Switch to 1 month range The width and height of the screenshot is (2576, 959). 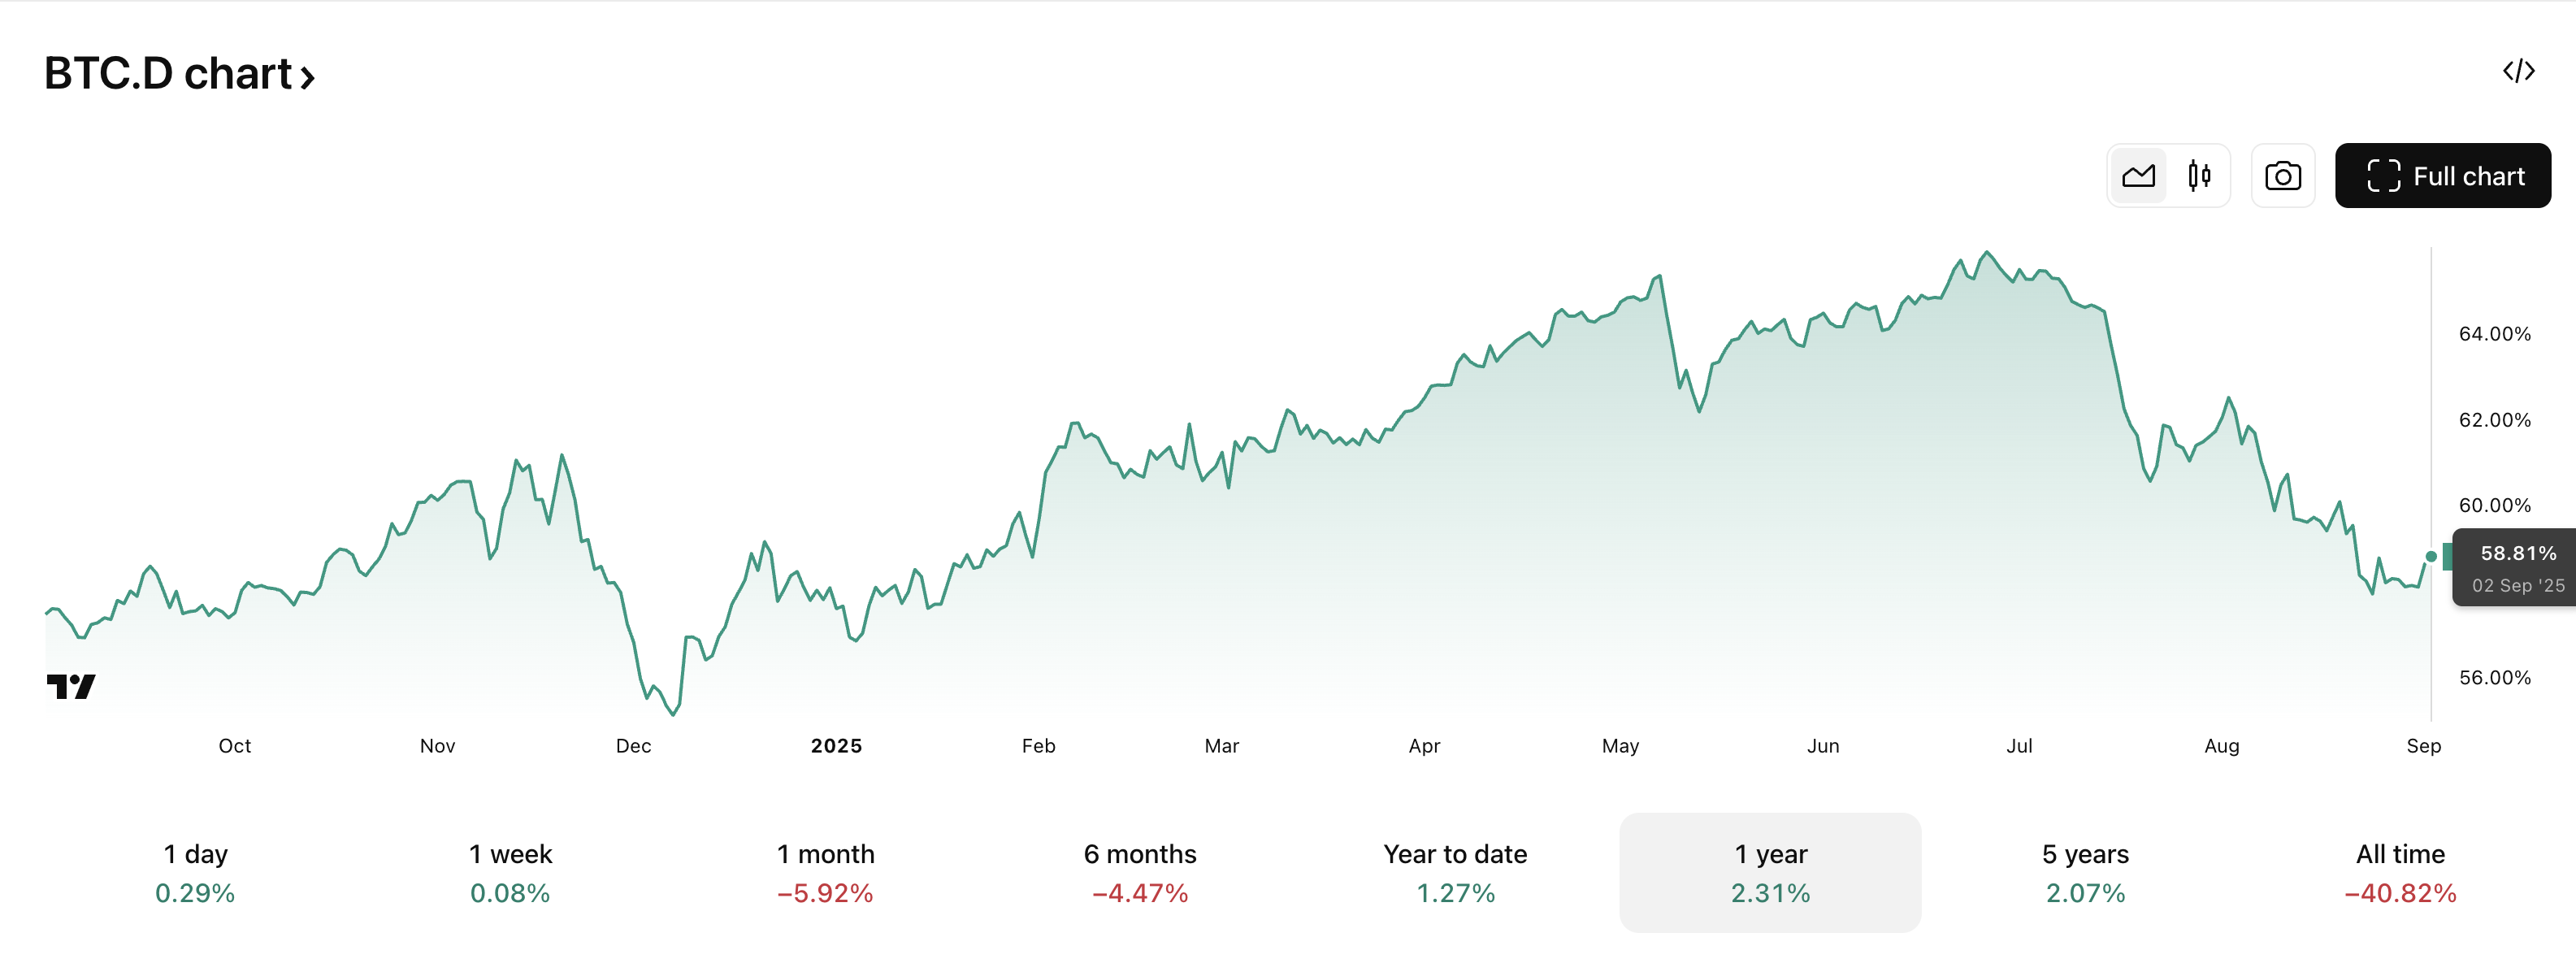click(x=825, y=872)
